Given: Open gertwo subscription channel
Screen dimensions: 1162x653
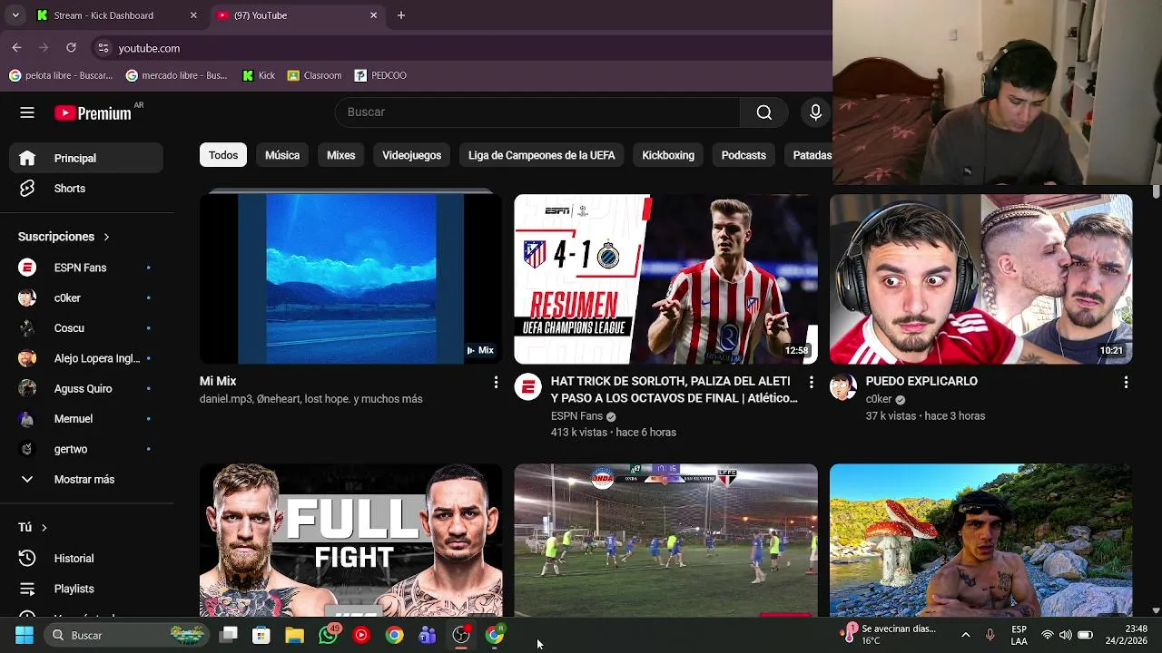Looking at the screenshot, I should point(86,449).
